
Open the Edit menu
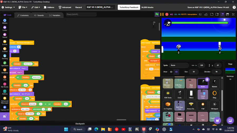click(x=36, y=7)
